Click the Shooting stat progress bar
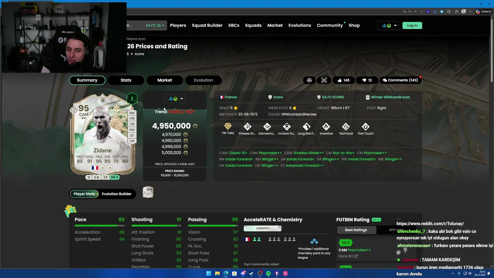Viewport: 494px width, 278px height. coord(156,225)
